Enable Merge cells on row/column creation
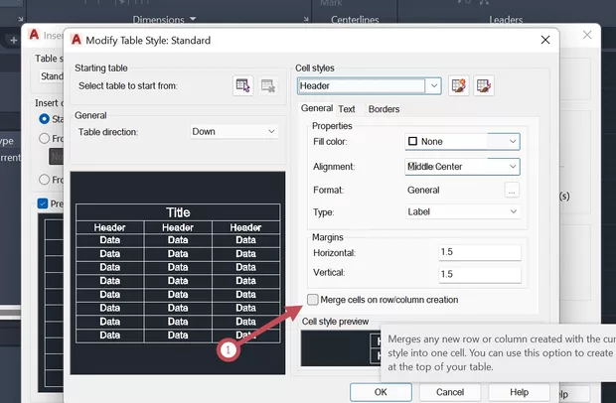The image size is (616, 403). coord(314,300)
